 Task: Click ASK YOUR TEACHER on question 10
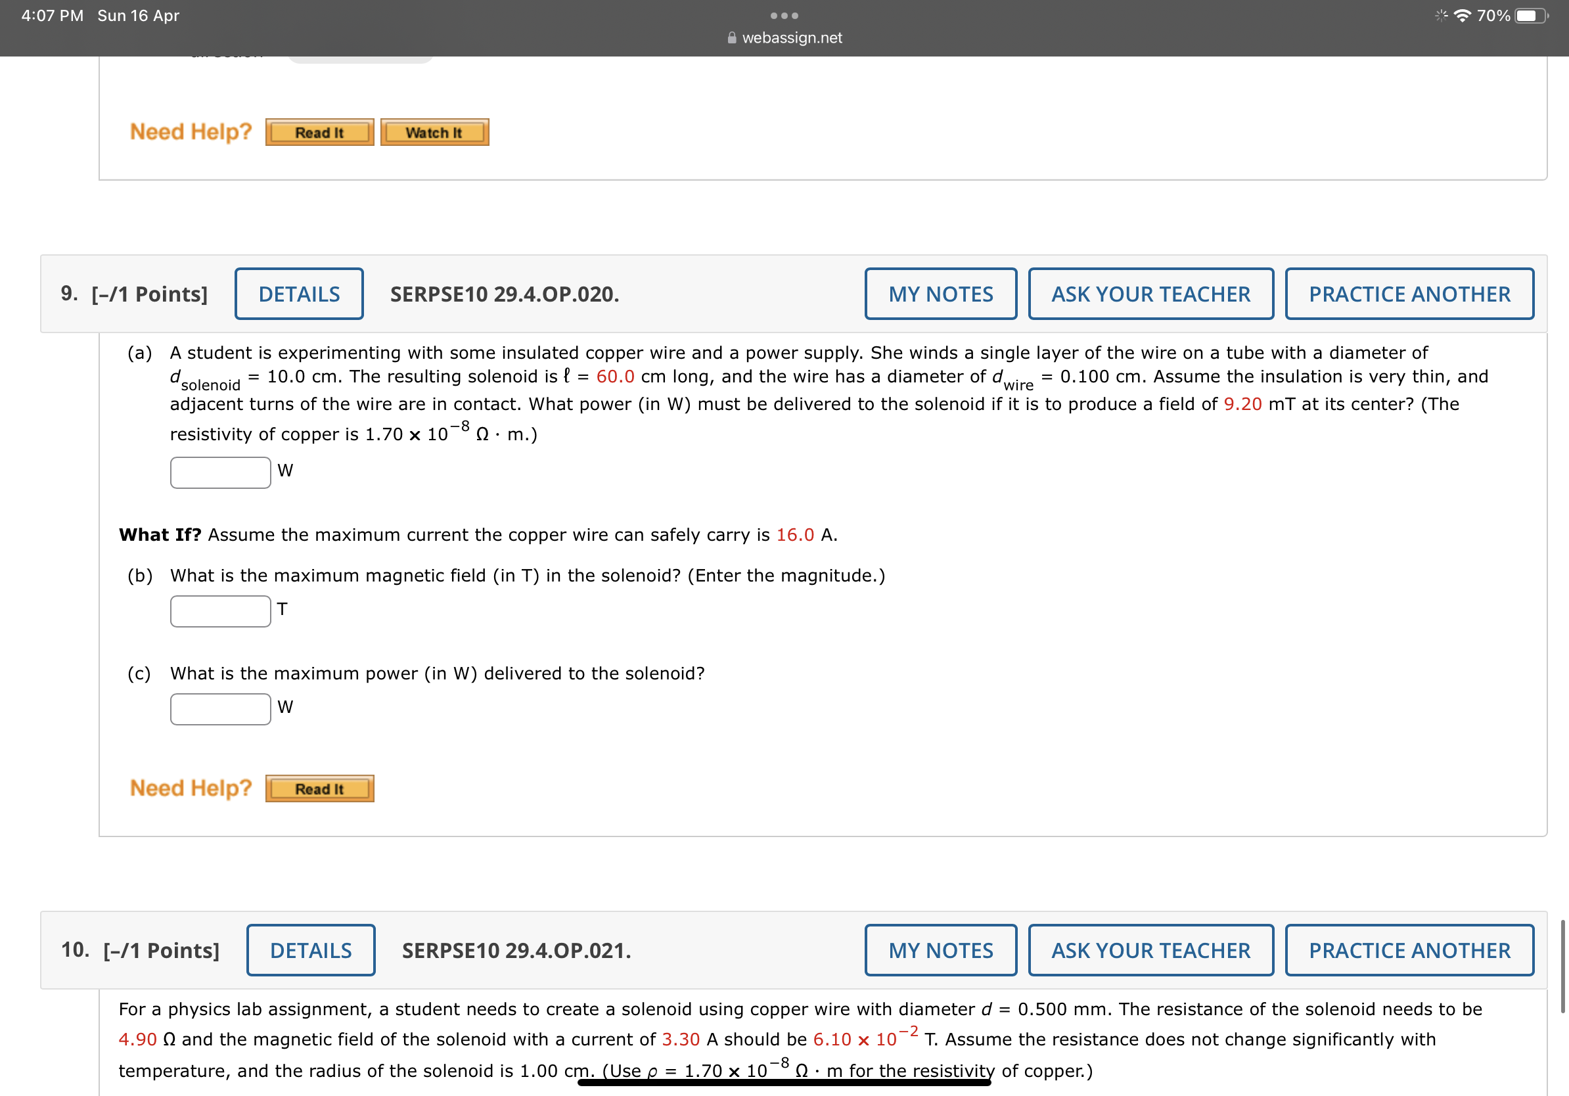click(x=1150, y=951)
